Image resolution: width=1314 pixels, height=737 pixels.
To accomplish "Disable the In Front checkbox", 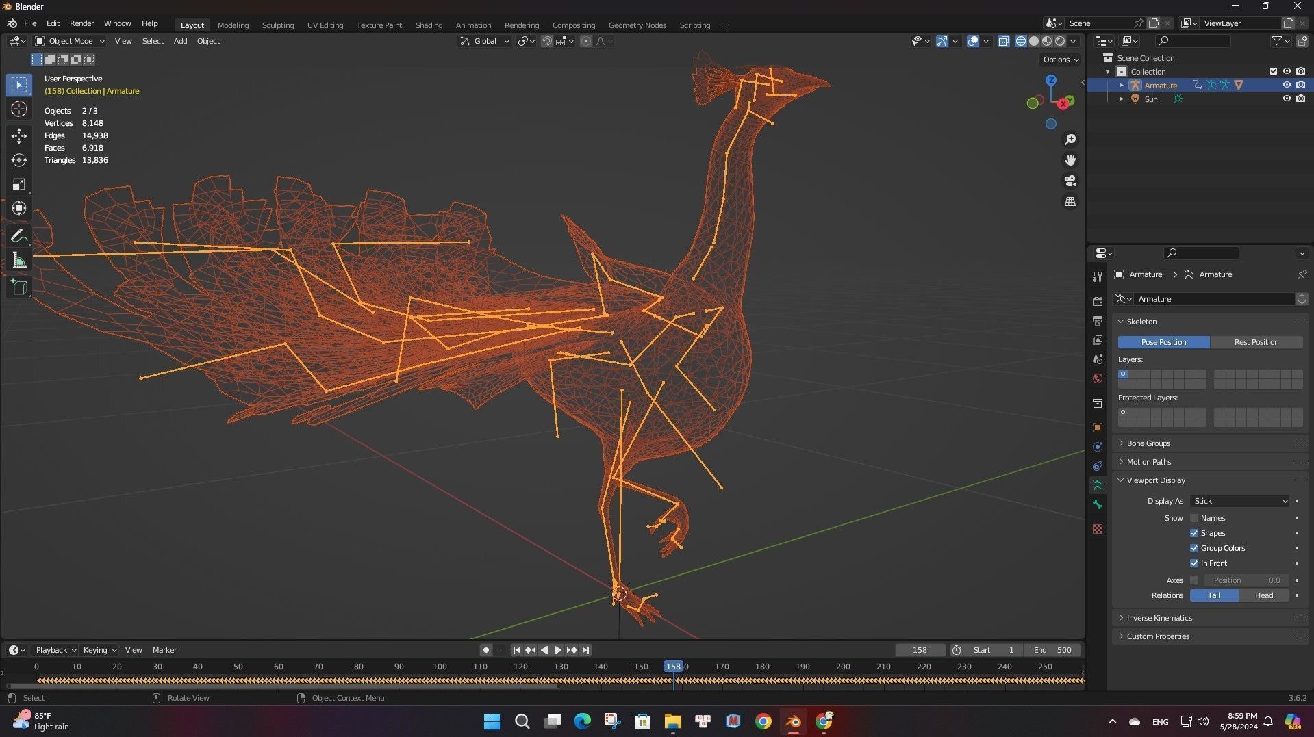I will point(1194,563).
